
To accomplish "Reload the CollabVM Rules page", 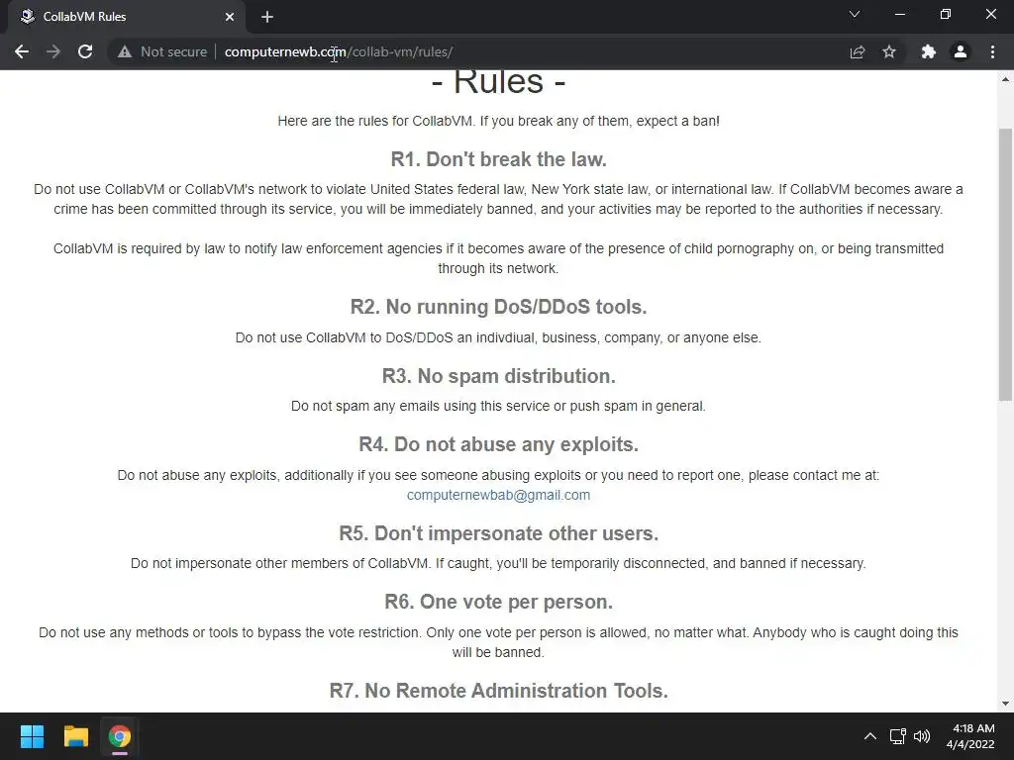I will click(85, 51).
